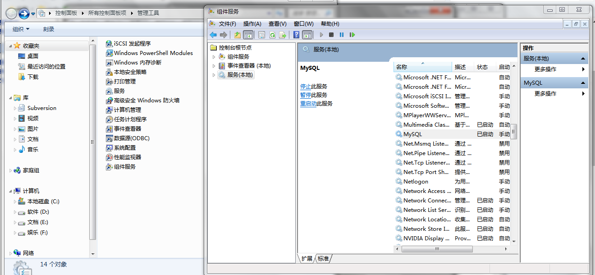Open 高级安全 Windows 防火墙 item
This screenshot has width=595, height=275.
pyautogui.click(x=142, y=101)
